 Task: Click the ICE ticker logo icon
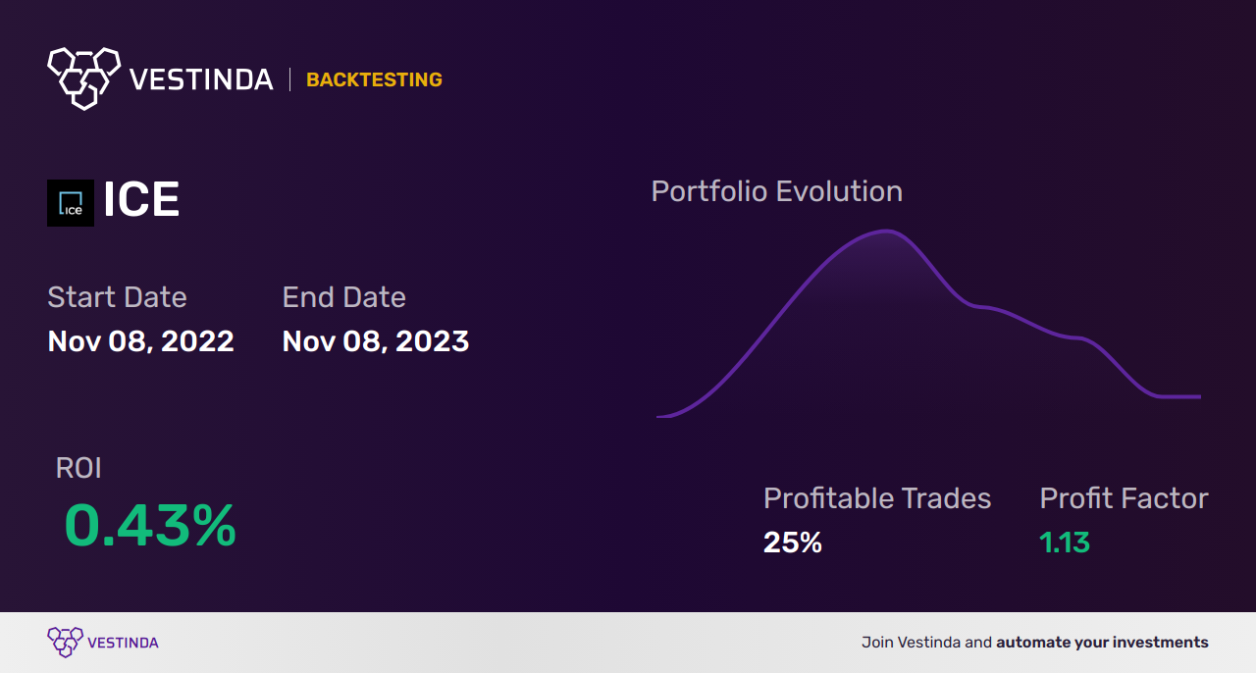71,203
